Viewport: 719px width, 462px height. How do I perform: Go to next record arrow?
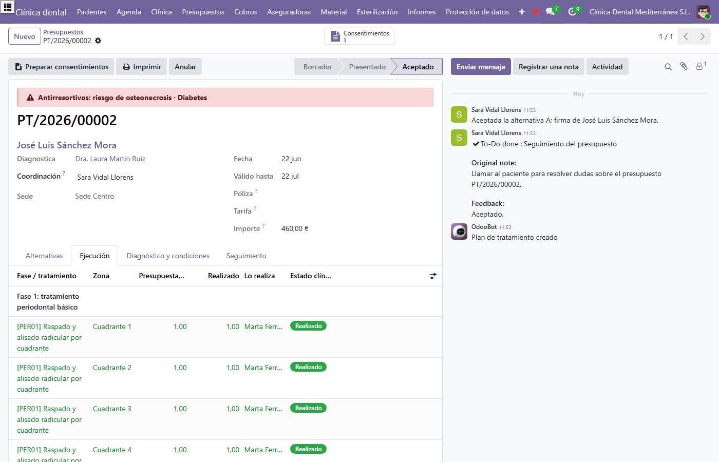[x=703, y=36]
